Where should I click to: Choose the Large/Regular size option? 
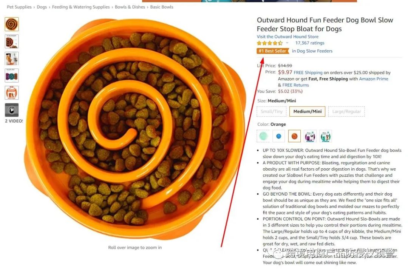click(346, 112)
